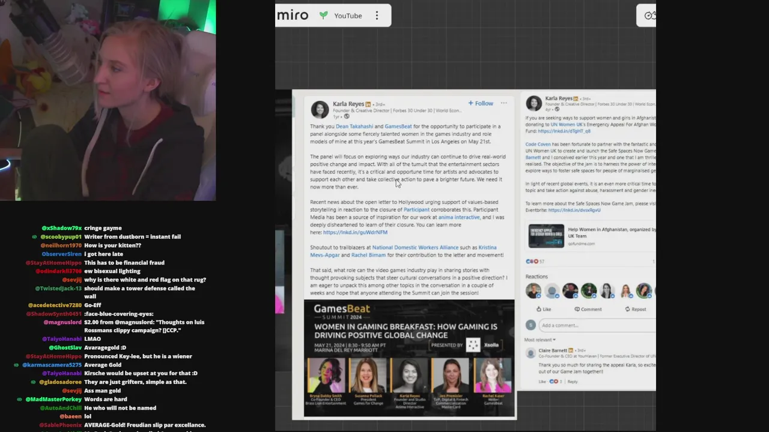The image size is (769, 432).
Task: Click the Miro logo in the board header
Action: coord(293,16)
